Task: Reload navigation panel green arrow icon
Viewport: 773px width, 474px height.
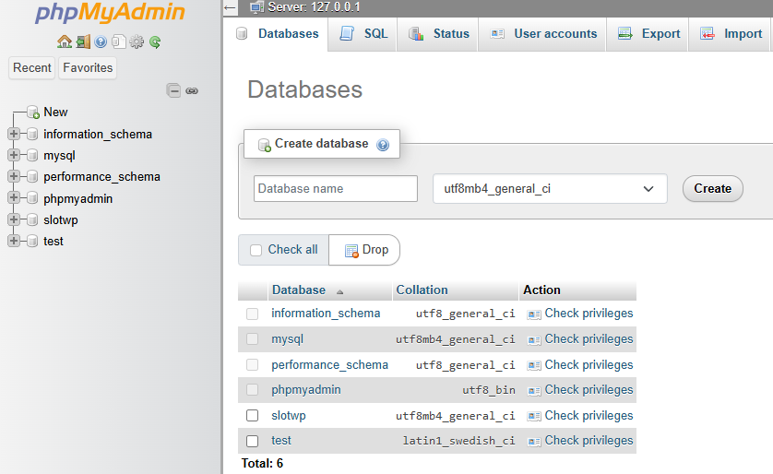Action: 155,41
